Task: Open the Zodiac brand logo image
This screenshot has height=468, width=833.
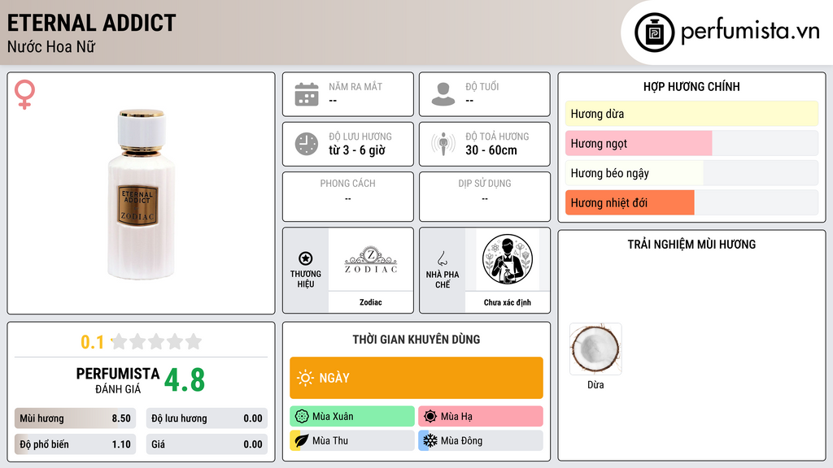Action: click(371, 259)
